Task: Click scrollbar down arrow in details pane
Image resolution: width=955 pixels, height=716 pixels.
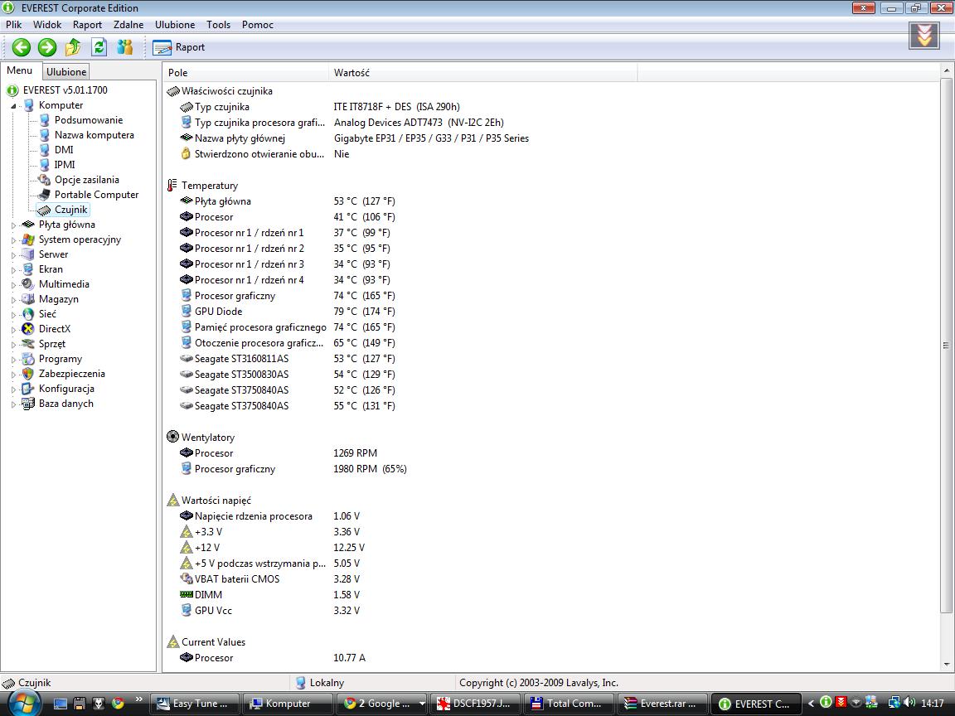Action: click(x=947, y=665)
